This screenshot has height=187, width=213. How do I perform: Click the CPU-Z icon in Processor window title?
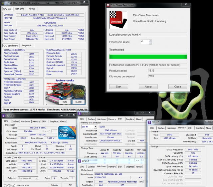point(4,116)
